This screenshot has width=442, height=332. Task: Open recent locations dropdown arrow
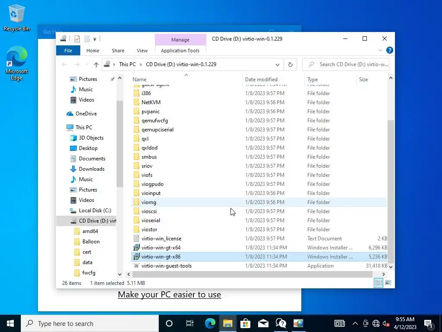coord(87,65)
